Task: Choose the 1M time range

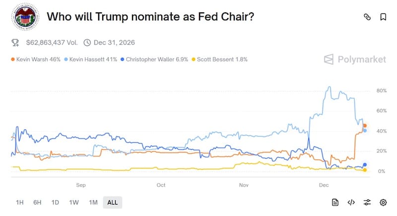Action: tap(93, 202)
